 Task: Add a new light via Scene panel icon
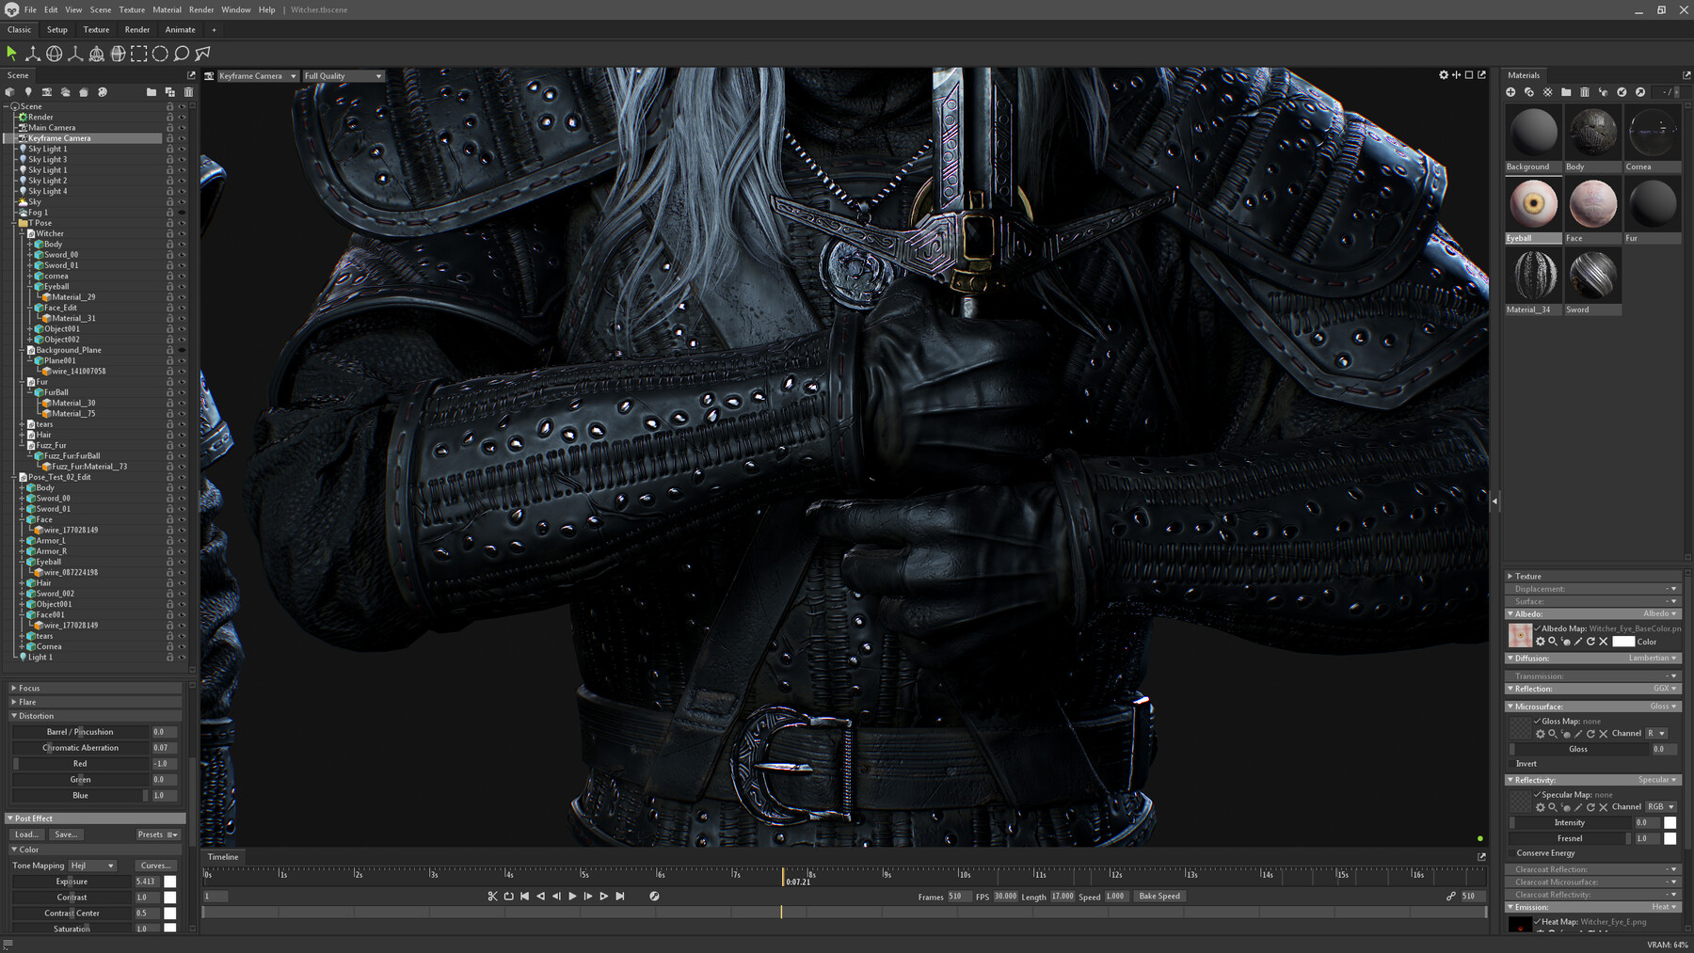pos(29,92)
